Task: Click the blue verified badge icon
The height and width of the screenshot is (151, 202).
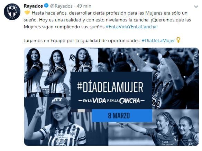Action: pyautogui.click(x=46, y=6)
